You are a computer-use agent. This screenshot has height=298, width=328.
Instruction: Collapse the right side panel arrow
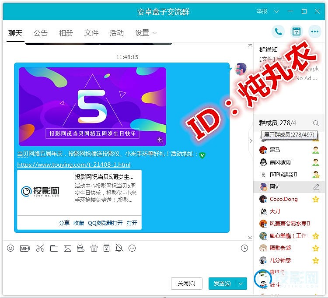(251, 141)
